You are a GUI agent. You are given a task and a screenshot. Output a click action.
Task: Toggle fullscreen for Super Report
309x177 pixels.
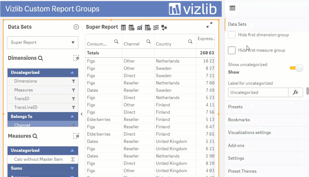[x=209, y=25]
